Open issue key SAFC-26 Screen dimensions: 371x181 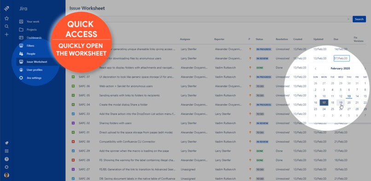pyautogui.click(x=84, y=179)
